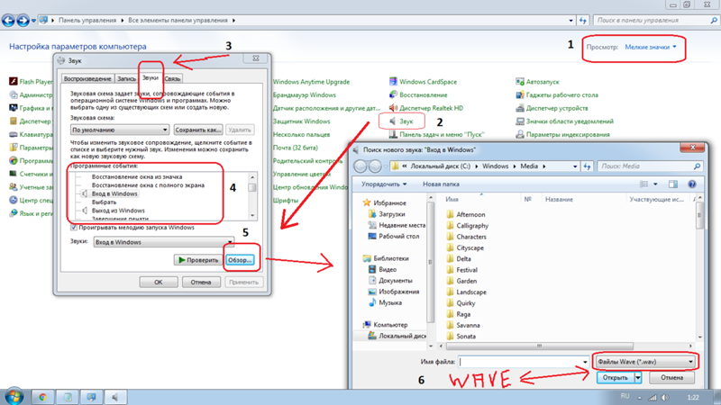Click Новая папка in file dialog toolbar
The image size is (721, 405).
click(441, 184)
